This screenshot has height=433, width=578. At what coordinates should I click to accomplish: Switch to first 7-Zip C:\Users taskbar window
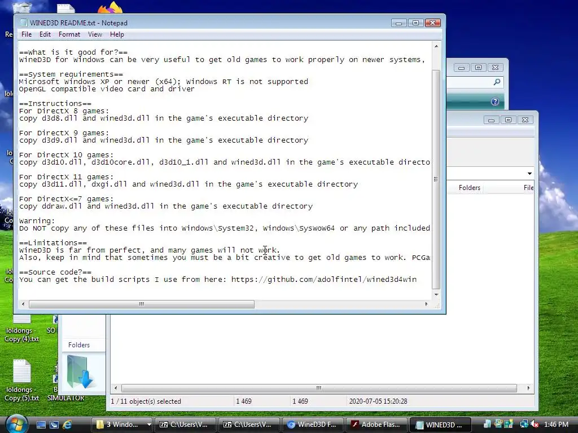pos(184,425)
